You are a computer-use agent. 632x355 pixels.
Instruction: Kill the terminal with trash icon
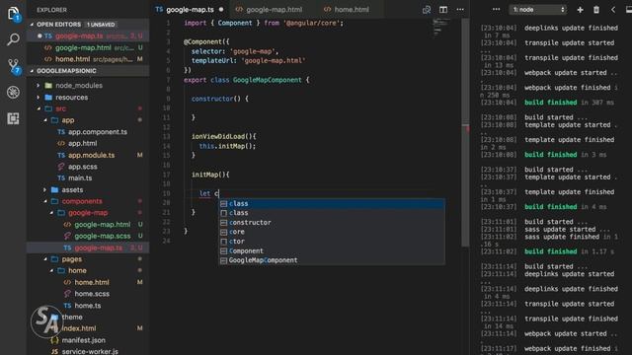pos(596,10)
